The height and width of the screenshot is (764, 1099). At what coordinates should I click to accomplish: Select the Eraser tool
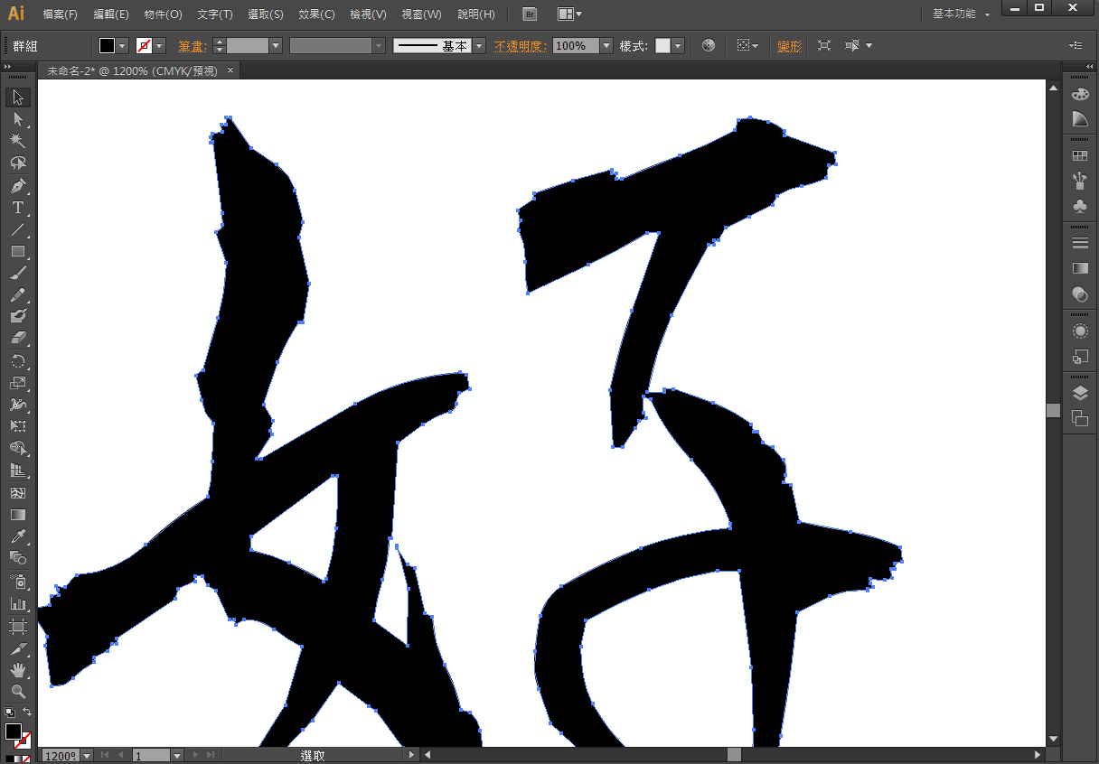[18, 340]
